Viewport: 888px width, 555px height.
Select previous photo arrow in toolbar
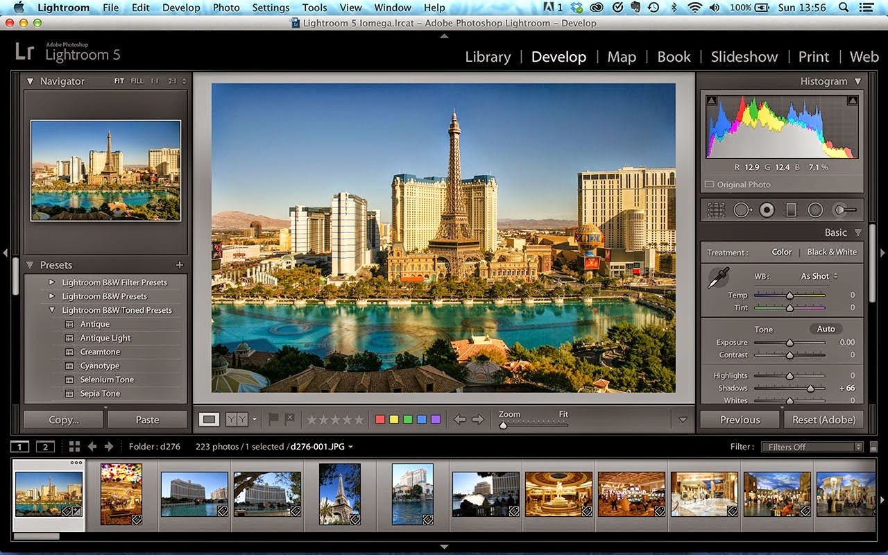coord(459,419)
